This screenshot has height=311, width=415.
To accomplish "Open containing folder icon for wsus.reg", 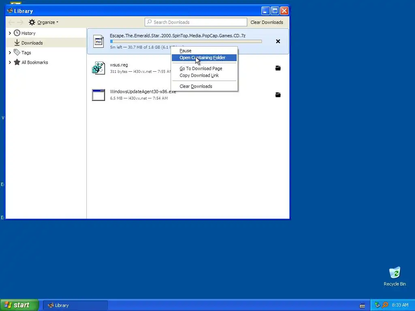I will [x=278, y=68].
